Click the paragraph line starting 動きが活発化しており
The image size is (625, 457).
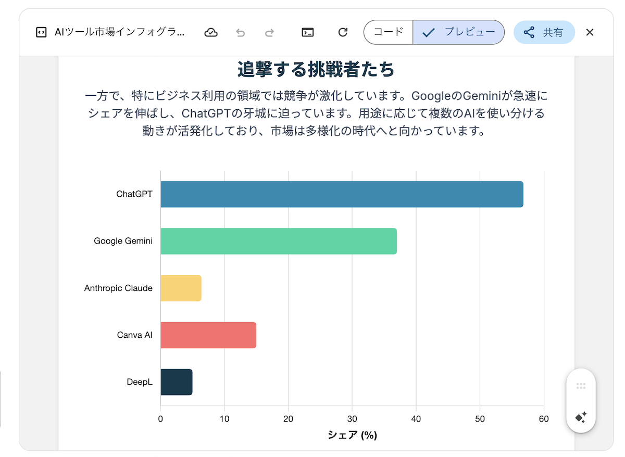click(314, 131)
